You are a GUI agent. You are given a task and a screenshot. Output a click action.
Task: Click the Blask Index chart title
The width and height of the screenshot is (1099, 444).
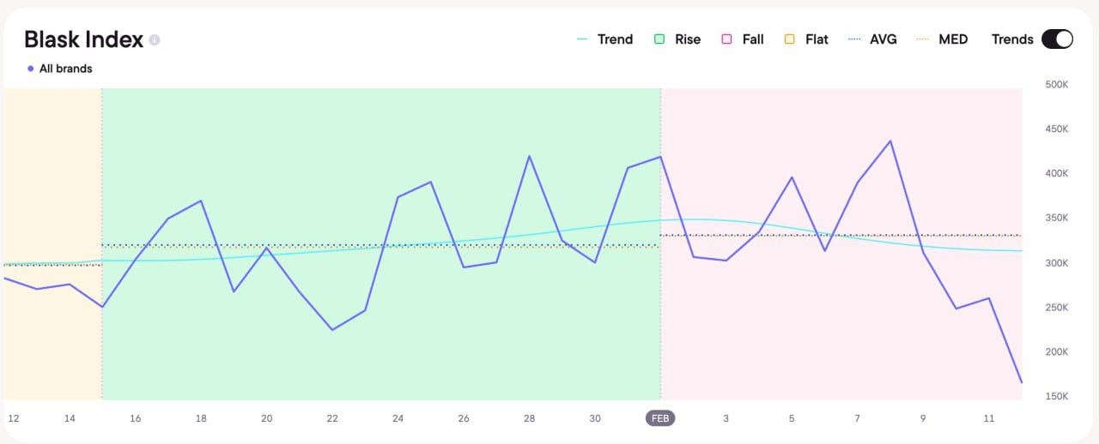tap(83, 39)
